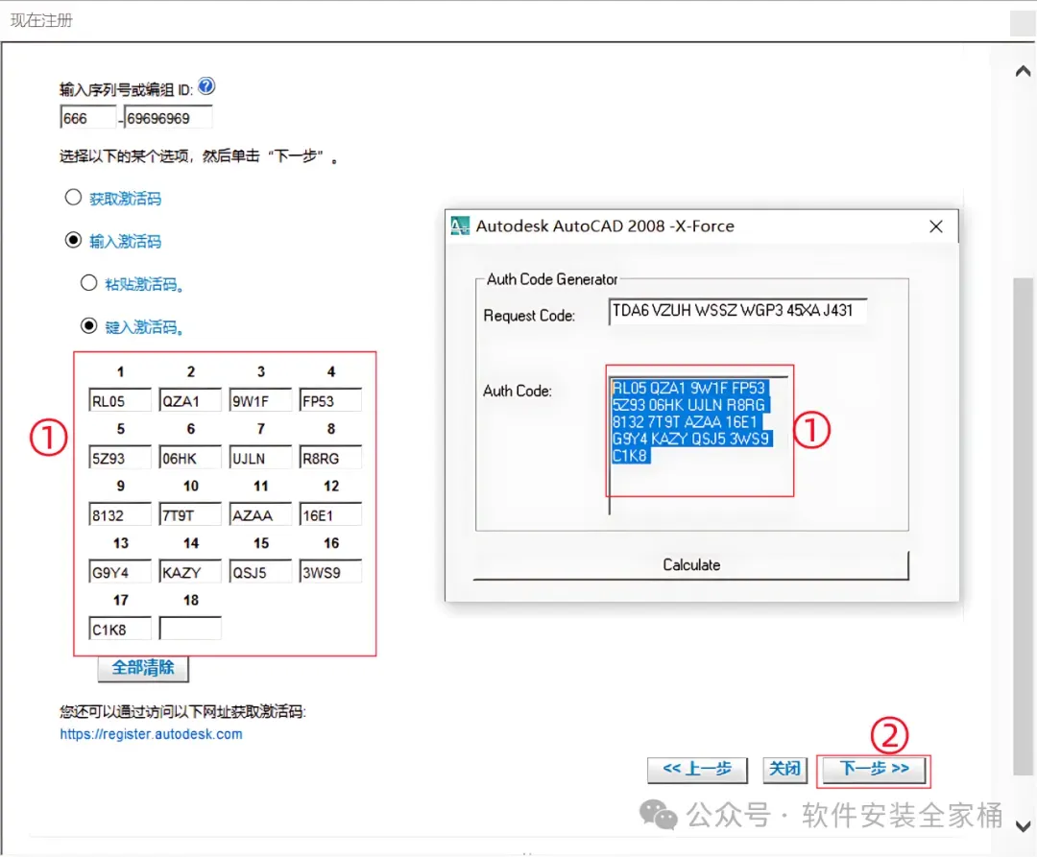Click the serial number prefix field 666
This screenshot has height=857, width=1037.
coord(88,118)
